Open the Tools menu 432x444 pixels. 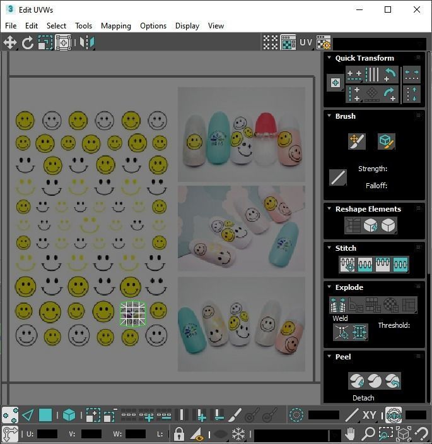[83, 26]
